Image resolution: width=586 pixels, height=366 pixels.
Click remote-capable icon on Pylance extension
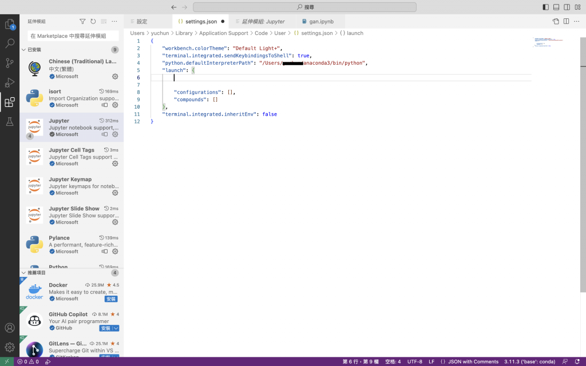point(105,252)
